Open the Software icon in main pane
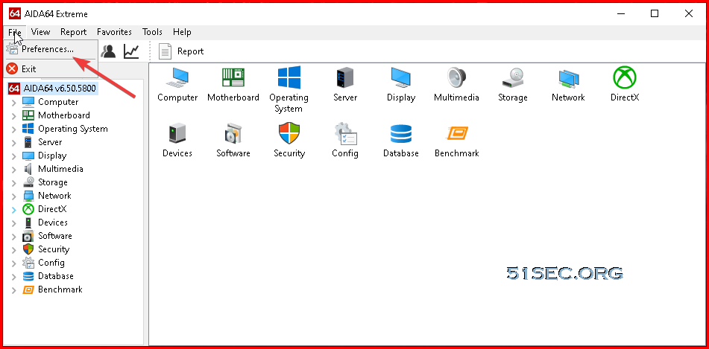This screenshot has width=709, height=349. 233,134
